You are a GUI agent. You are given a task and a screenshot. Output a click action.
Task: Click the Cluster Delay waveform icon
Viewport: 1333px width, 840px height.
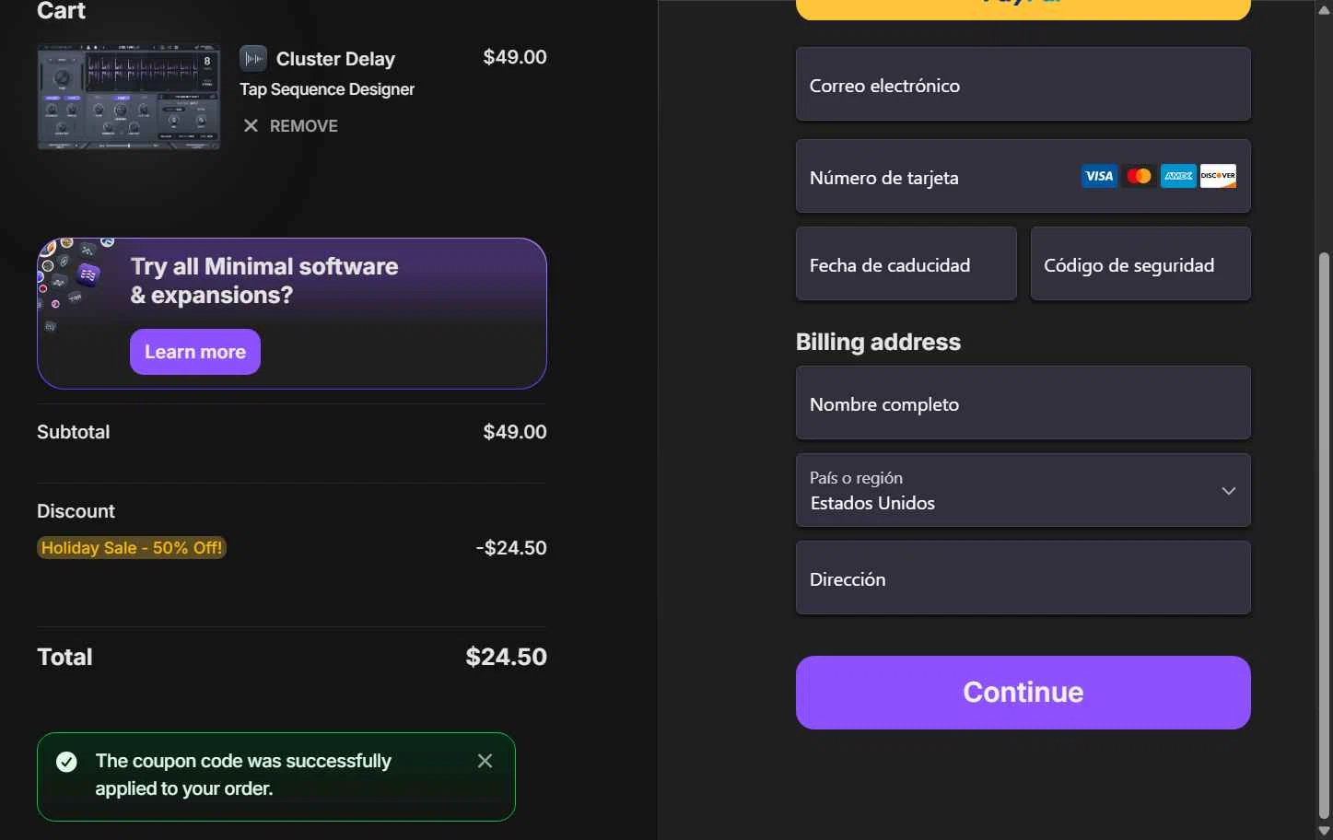click(253, 59)
